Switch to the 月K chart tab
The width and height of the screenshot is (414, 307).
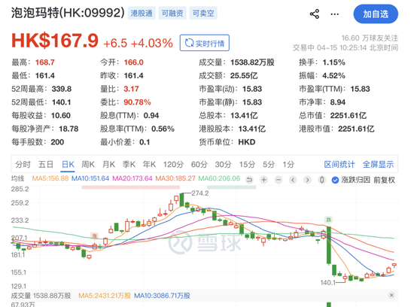click(x=109, y=165)
